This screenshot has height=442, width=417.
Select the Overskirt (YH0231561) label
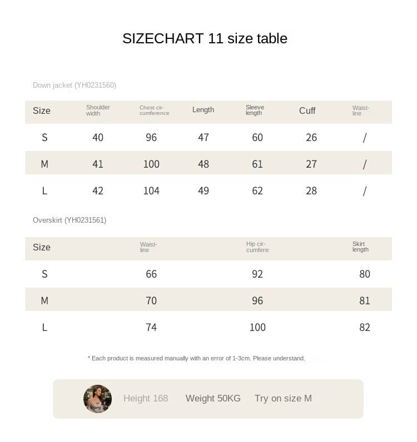tap(69, 220)
